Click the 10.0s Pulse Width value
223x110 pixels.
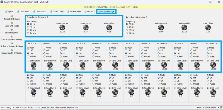click(x=184, y=32)
